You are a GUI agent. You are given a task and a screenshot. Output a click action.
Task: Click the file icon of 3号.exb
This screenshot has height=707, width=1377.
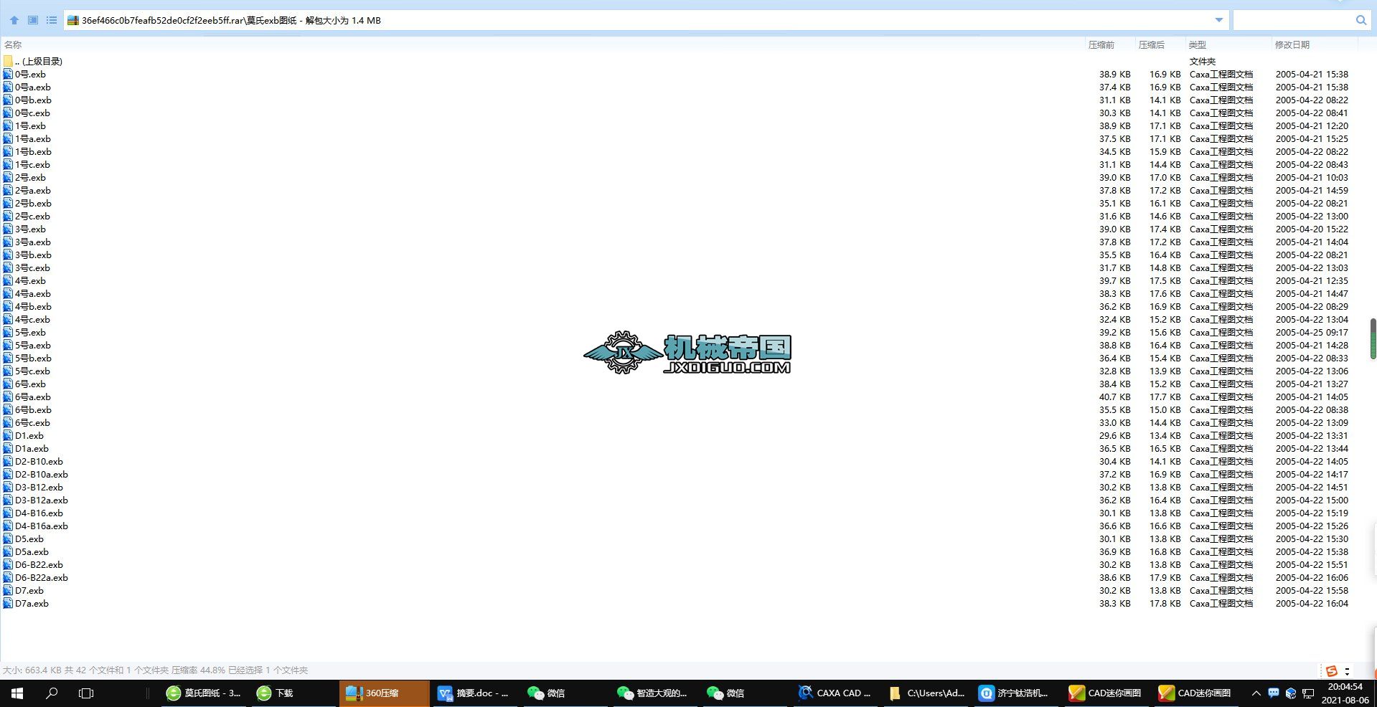pyautogui.click(x=8, y=229)
